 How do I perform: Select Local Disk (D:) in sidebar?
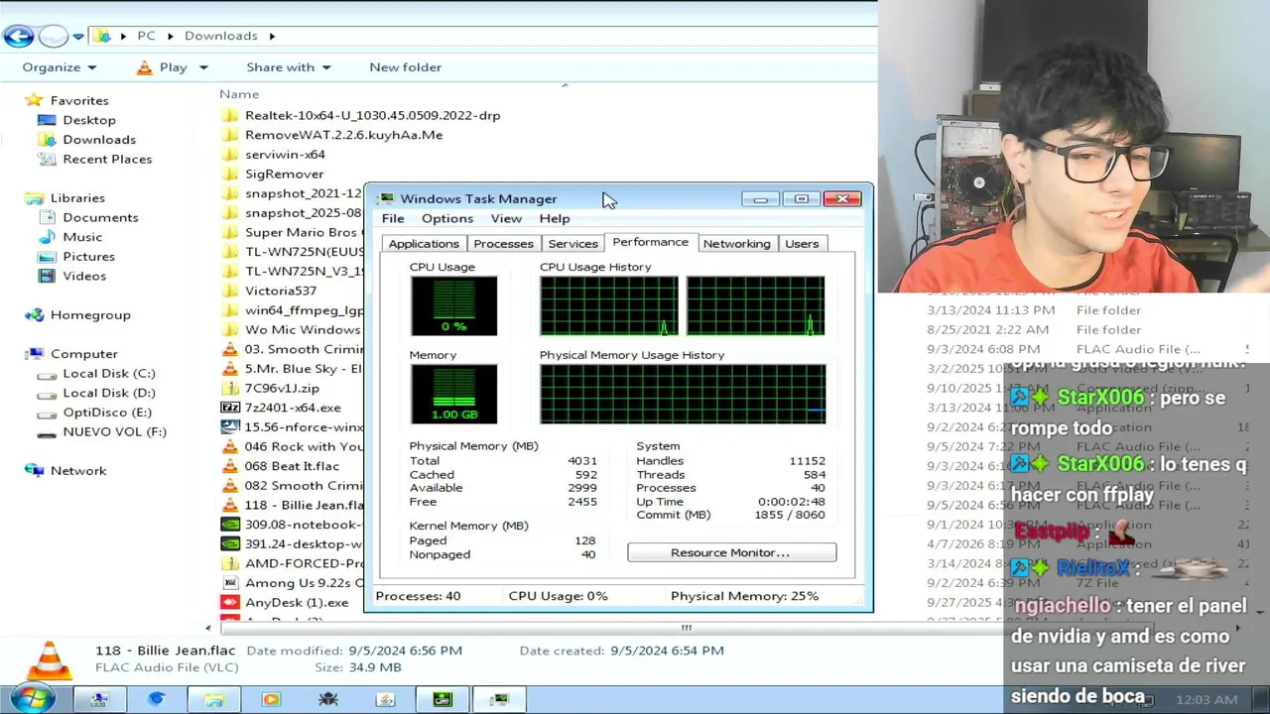[109, 393]
